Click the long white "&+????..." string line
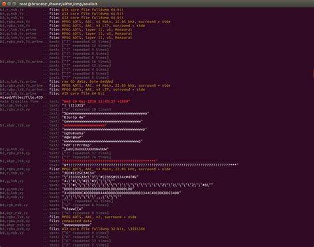The width and height of the screenshot is (314, 247). (150, 165)
